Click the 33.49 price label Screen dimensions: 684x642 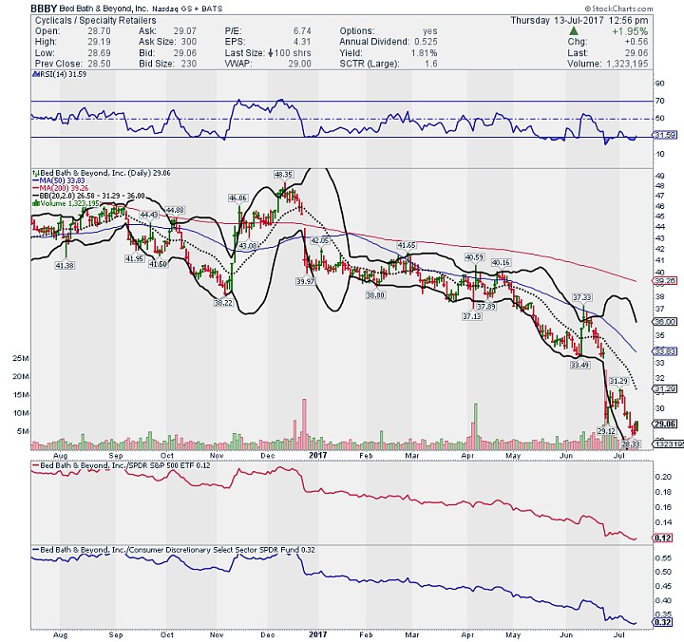pyautogui.click(x=579, y=365)
